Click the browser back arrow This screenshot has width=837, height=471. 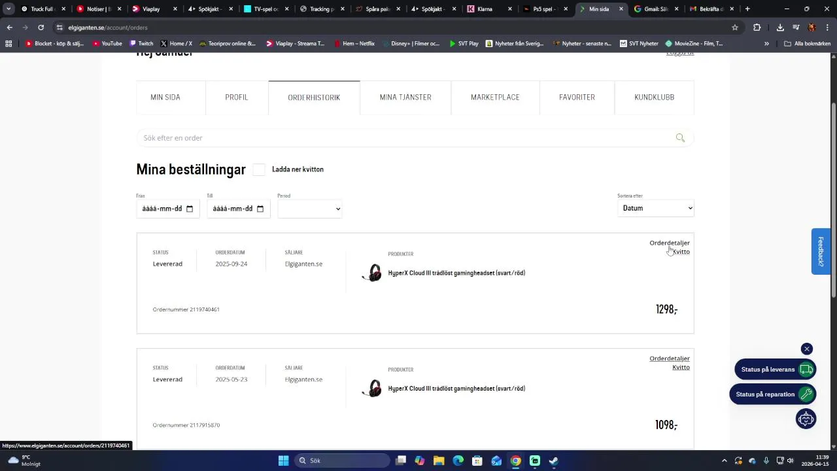(9, 27)
